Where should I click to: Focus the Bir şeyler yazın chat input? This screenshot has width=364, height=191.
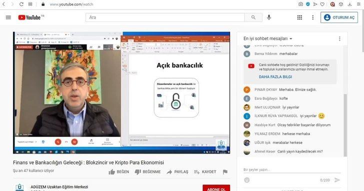pyautogui.click(x=292, y=169)
